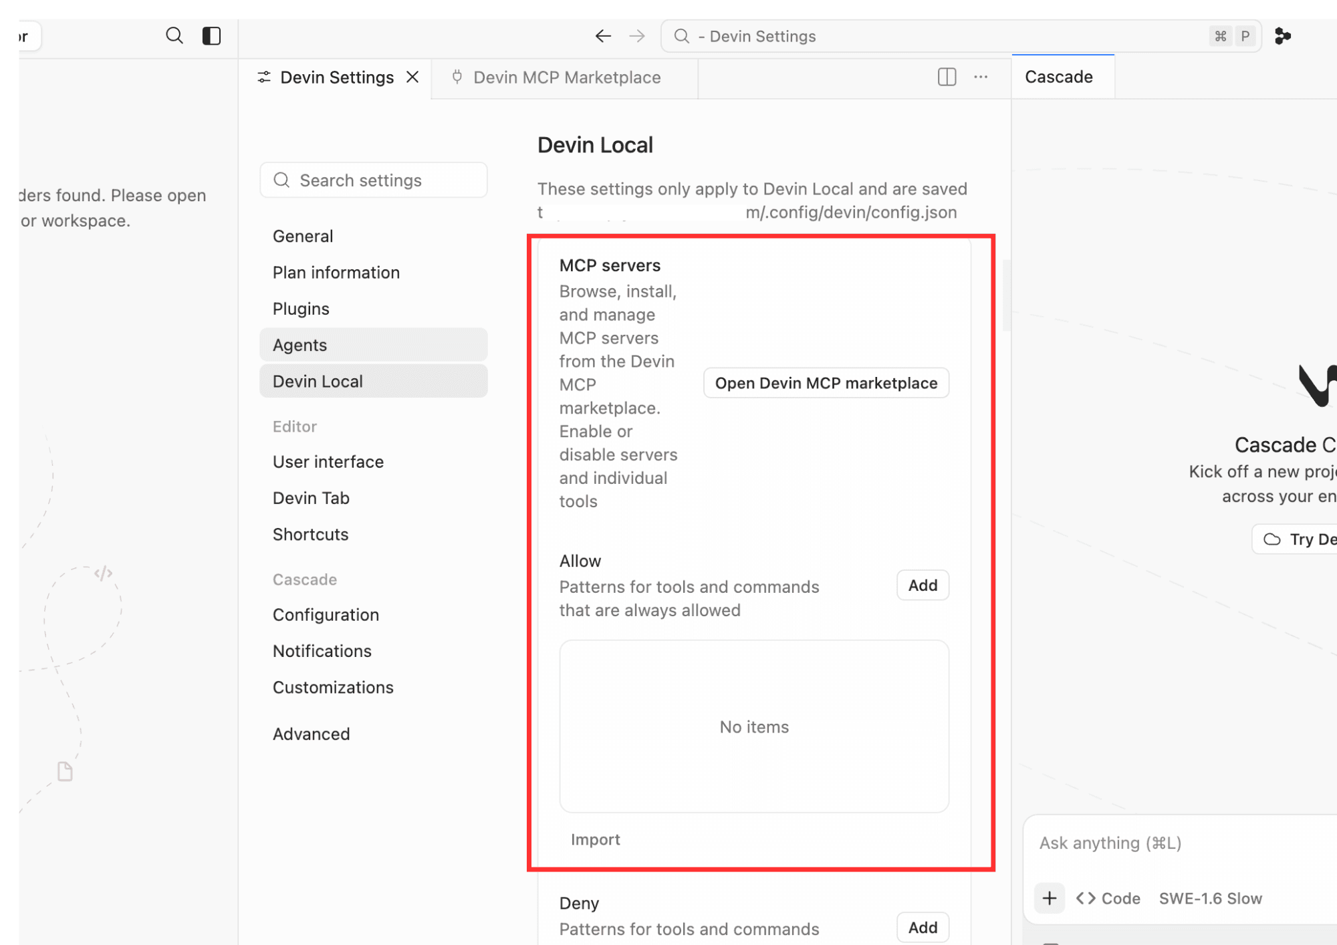Click the search magnifier icon in the left sidebar header
This screenshot has width=1337, height=945.
pyautogui.click(x=174, y=36)
